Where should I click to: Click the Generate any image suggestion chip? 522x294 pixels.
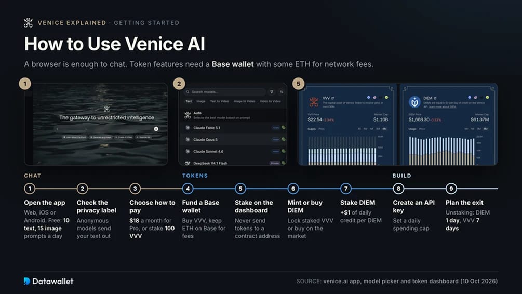coord(101,137)
